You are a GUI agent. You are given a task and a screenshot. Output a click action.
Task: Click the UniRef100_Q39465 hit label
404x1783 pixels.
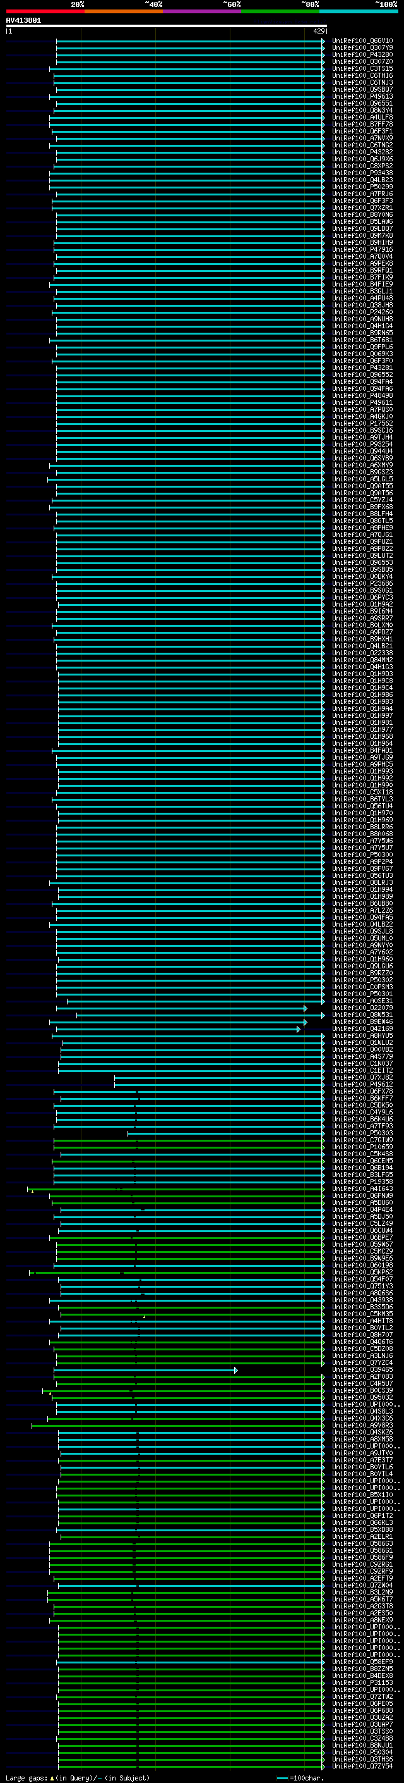pos(362,1370)
